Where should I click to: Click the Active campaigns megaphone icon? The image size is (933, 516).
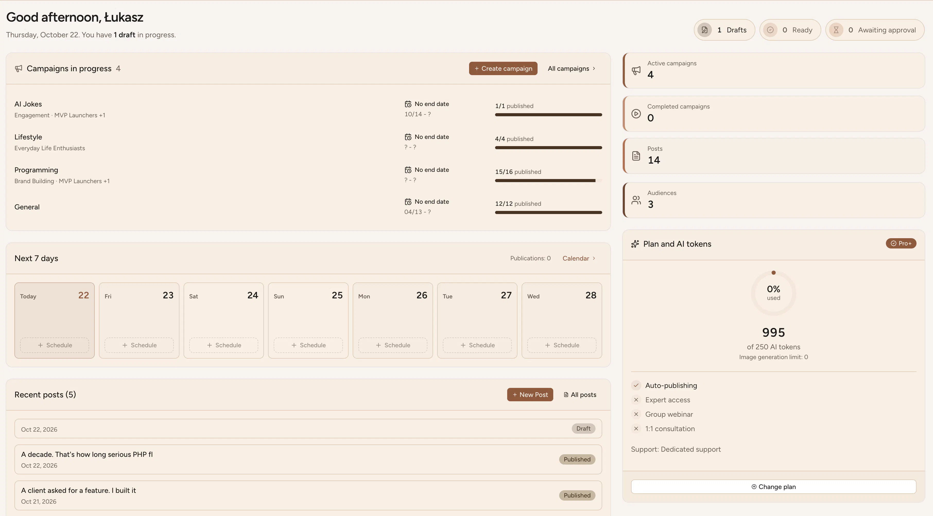[636, 70]
